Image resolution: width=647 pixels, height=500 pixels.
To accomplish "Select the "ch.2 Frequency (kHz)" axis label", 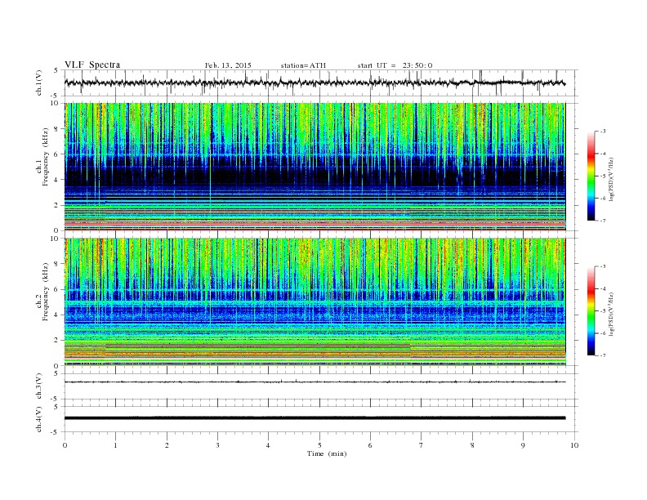I will 42,292.
